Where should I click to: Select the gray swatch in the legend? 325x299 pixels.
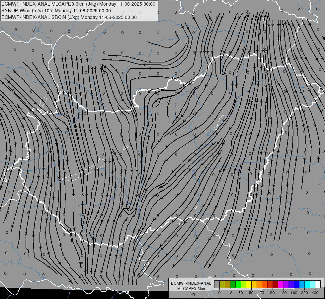(x=217, y=284)
